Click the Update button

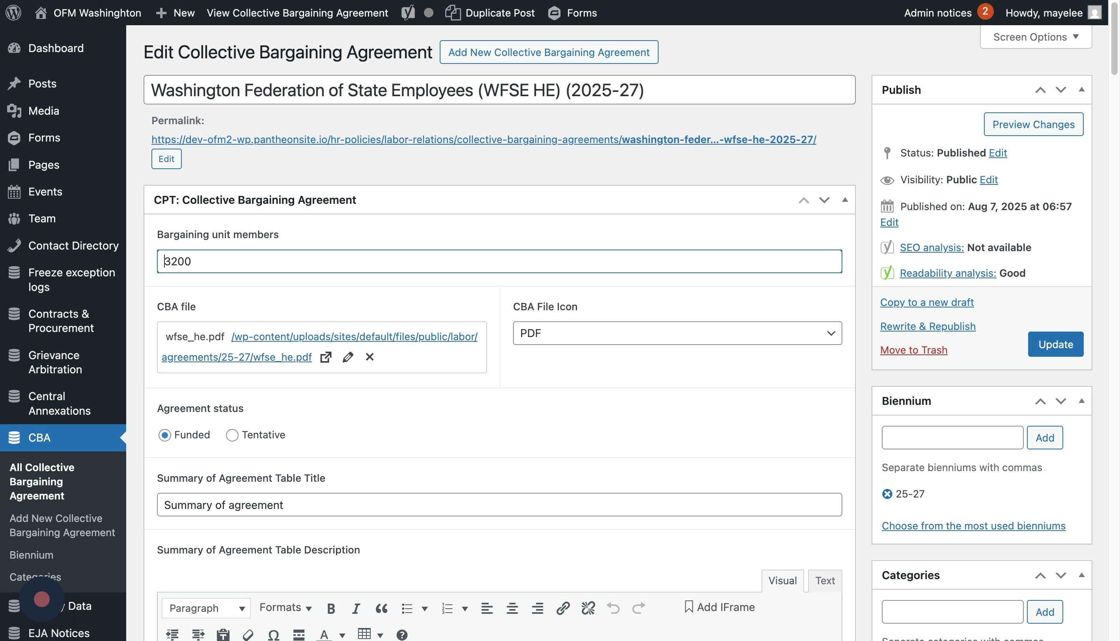(x=1055, y=344)
